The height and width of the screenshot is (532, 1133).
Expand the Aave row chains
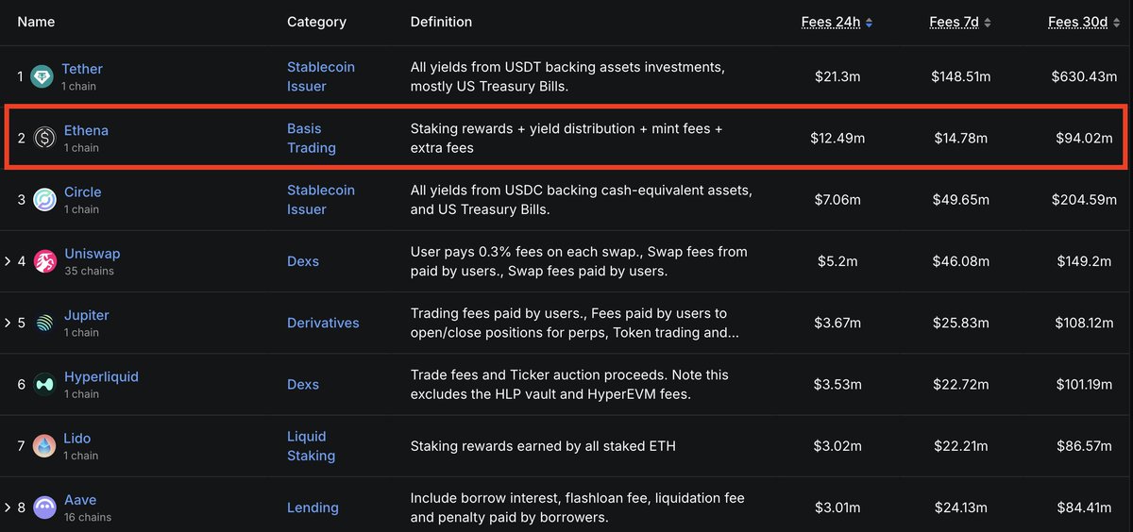click(8, 507)
